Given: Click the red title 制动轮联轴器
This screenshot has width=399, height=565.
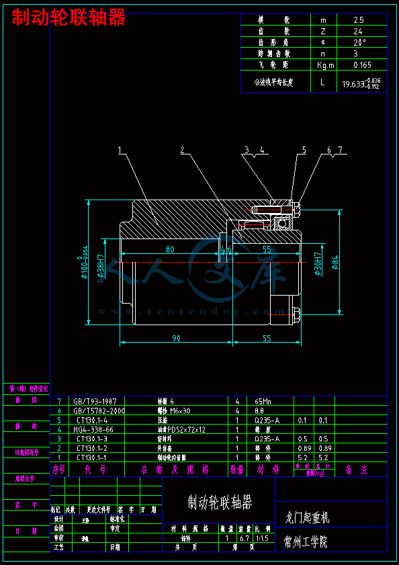Looking at the screenshot, I should (x=69, y=17).
